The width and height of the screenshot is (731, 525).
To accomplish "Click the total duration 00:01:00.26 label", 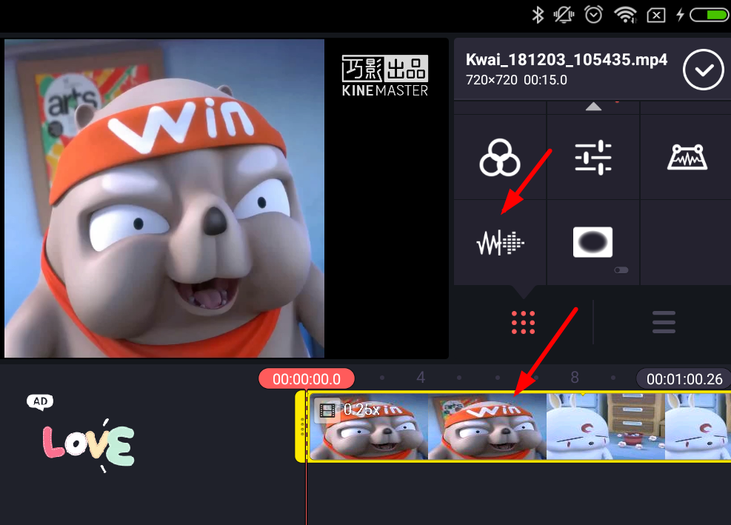I will [x=684, y=378].
